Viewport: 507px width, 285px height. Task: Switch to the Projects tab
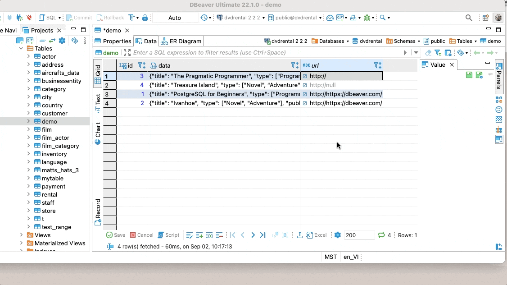coord(42,30)
